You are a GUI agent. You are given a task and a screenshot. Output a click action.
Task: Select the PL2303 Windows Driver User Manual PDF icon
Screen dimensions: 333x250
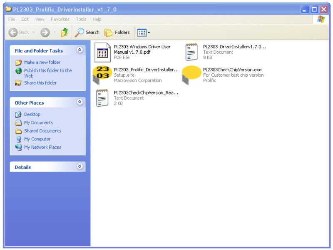coord(102,52)
